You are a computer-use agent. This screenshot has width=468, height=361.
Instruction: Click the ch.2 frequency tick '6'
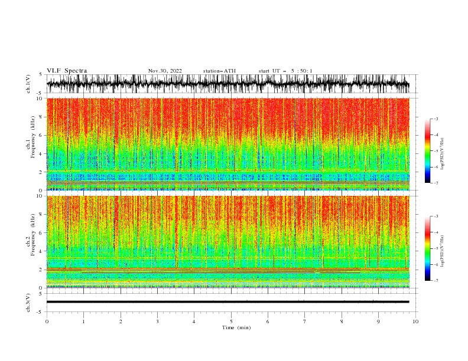[41, 233]
